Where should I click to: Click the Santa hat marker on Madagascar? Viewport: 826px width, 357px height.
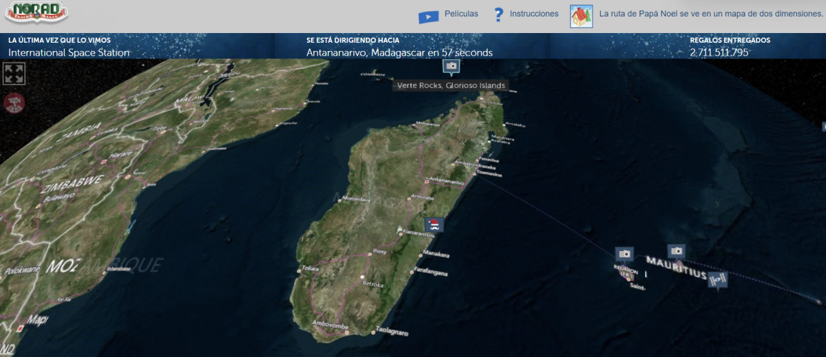[x=434, y=224]
